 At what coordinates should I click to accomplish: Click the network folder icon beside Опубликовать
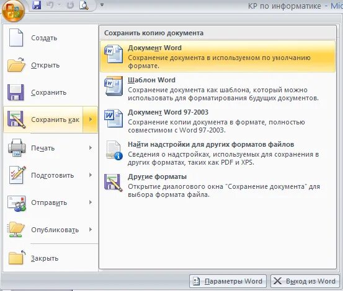pyautogui.click(x=16, y=230)
